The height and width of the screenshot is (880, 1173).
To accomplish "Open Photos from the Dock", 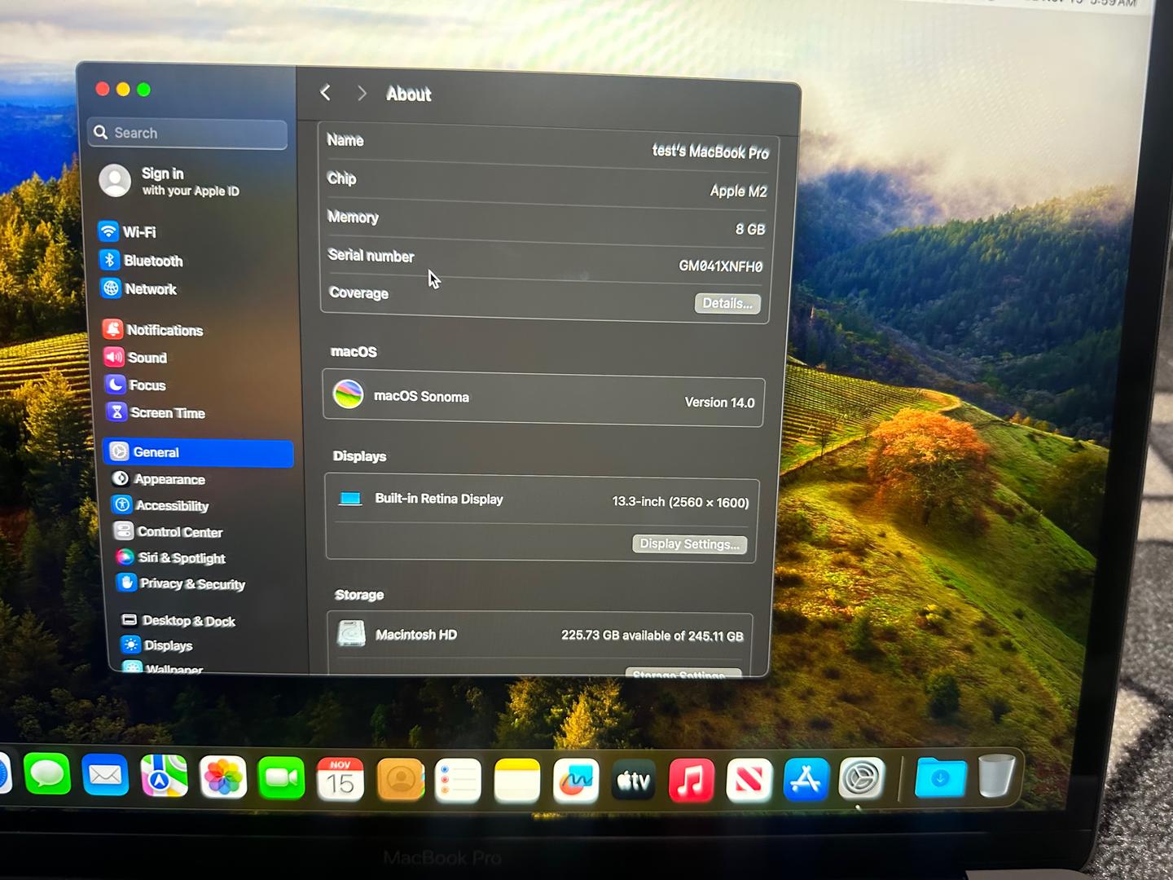I will click(222, 778).
